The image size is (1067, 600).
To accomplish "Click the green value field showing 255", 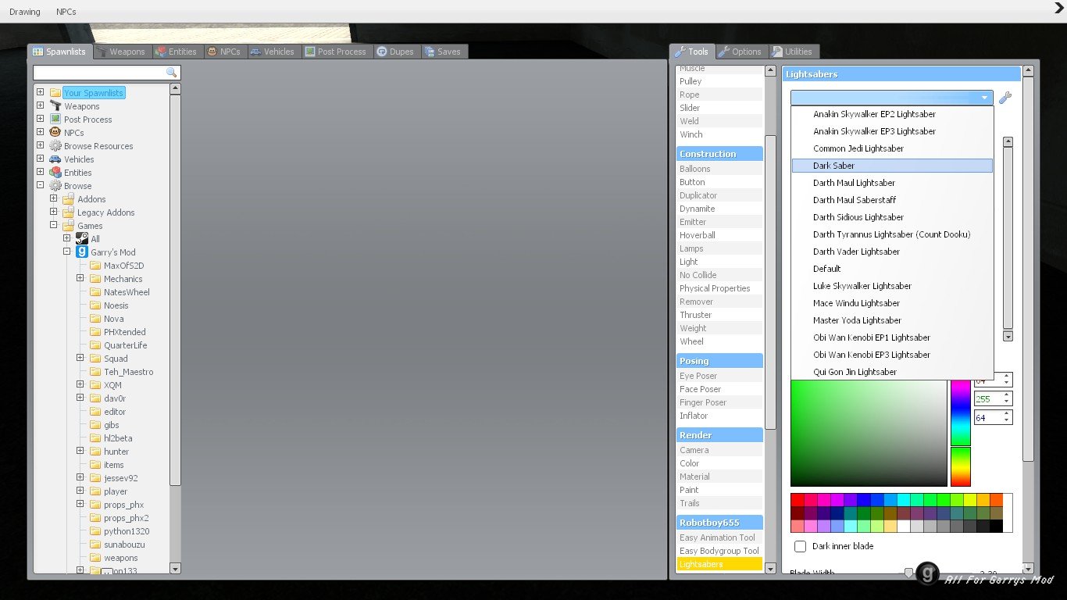I will tap(993, 399).
